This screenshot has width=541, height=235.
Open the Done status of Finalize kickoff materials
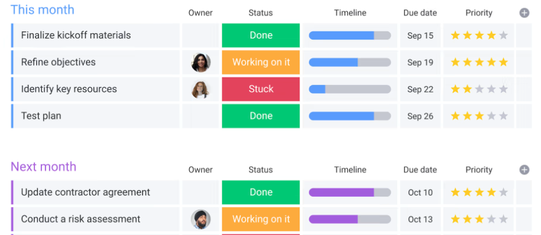click(261, 35)
